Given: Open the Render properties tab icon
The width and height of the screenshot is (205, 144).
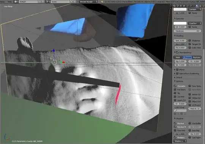Looking at the screenshot, I should click(174, 6).
